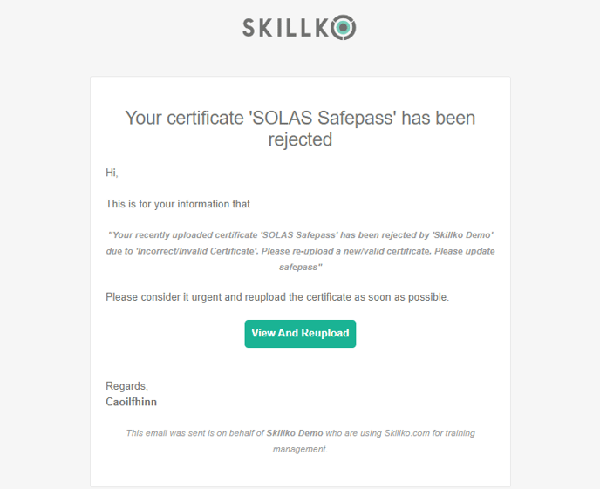Viewport: 600px width, 489px height.
Task: Click the 'Hi,' greeting line
Action: pos(112,173)
